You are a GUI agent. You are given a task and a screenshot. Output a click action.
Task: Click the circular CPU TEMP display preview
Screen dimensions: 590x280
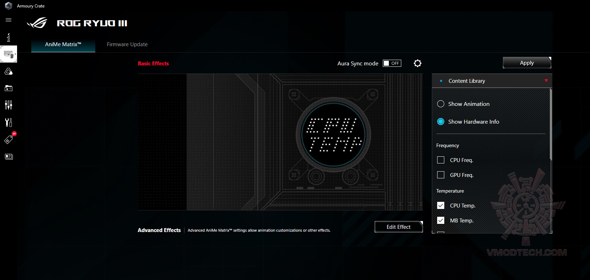tap(333, 135)
